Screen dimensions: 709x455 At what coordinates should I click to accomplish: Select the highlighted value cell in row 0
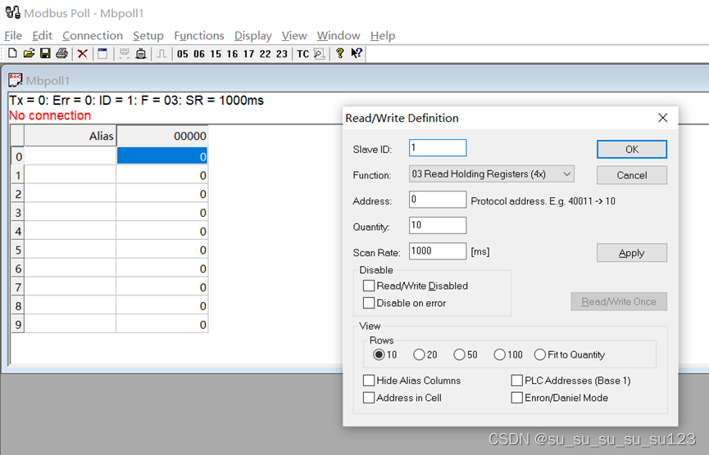tap(162, 156)
